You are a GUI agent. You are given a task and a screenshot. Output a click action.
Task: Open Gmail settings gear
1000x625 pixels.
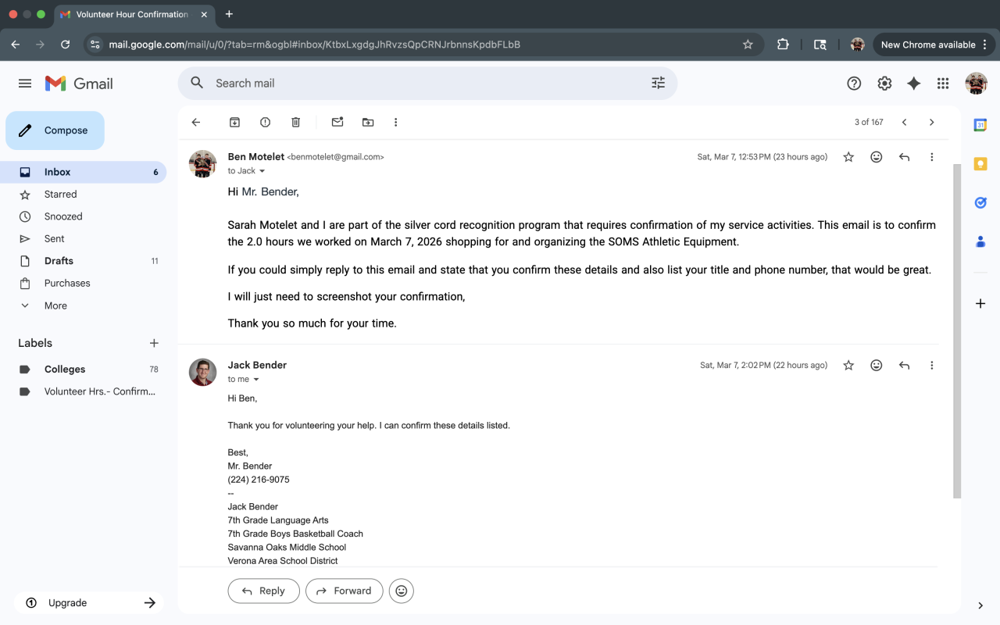tap(884, 84)
